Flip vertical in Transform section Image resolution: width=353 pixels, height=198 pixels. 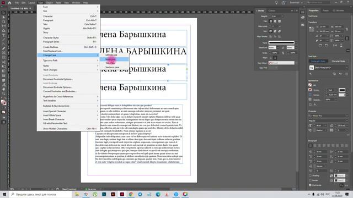tap(341, 45)
